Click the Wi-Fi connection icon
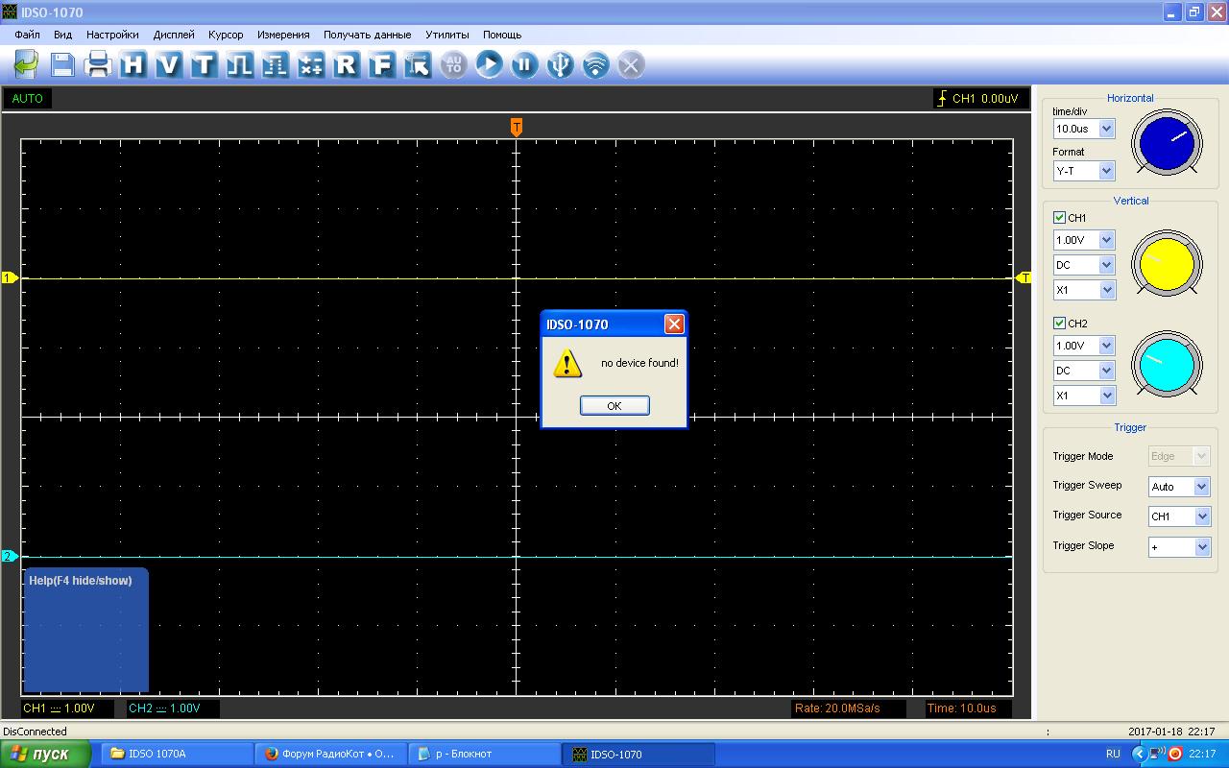The width and height of the screenshot is (1229, 768). tap(595, 64)
